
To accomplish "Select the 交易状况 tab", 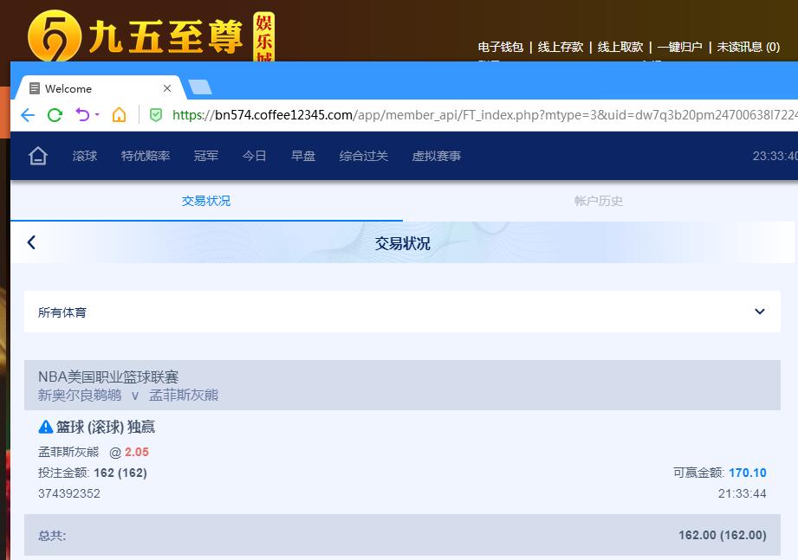I will coord(206,201).
